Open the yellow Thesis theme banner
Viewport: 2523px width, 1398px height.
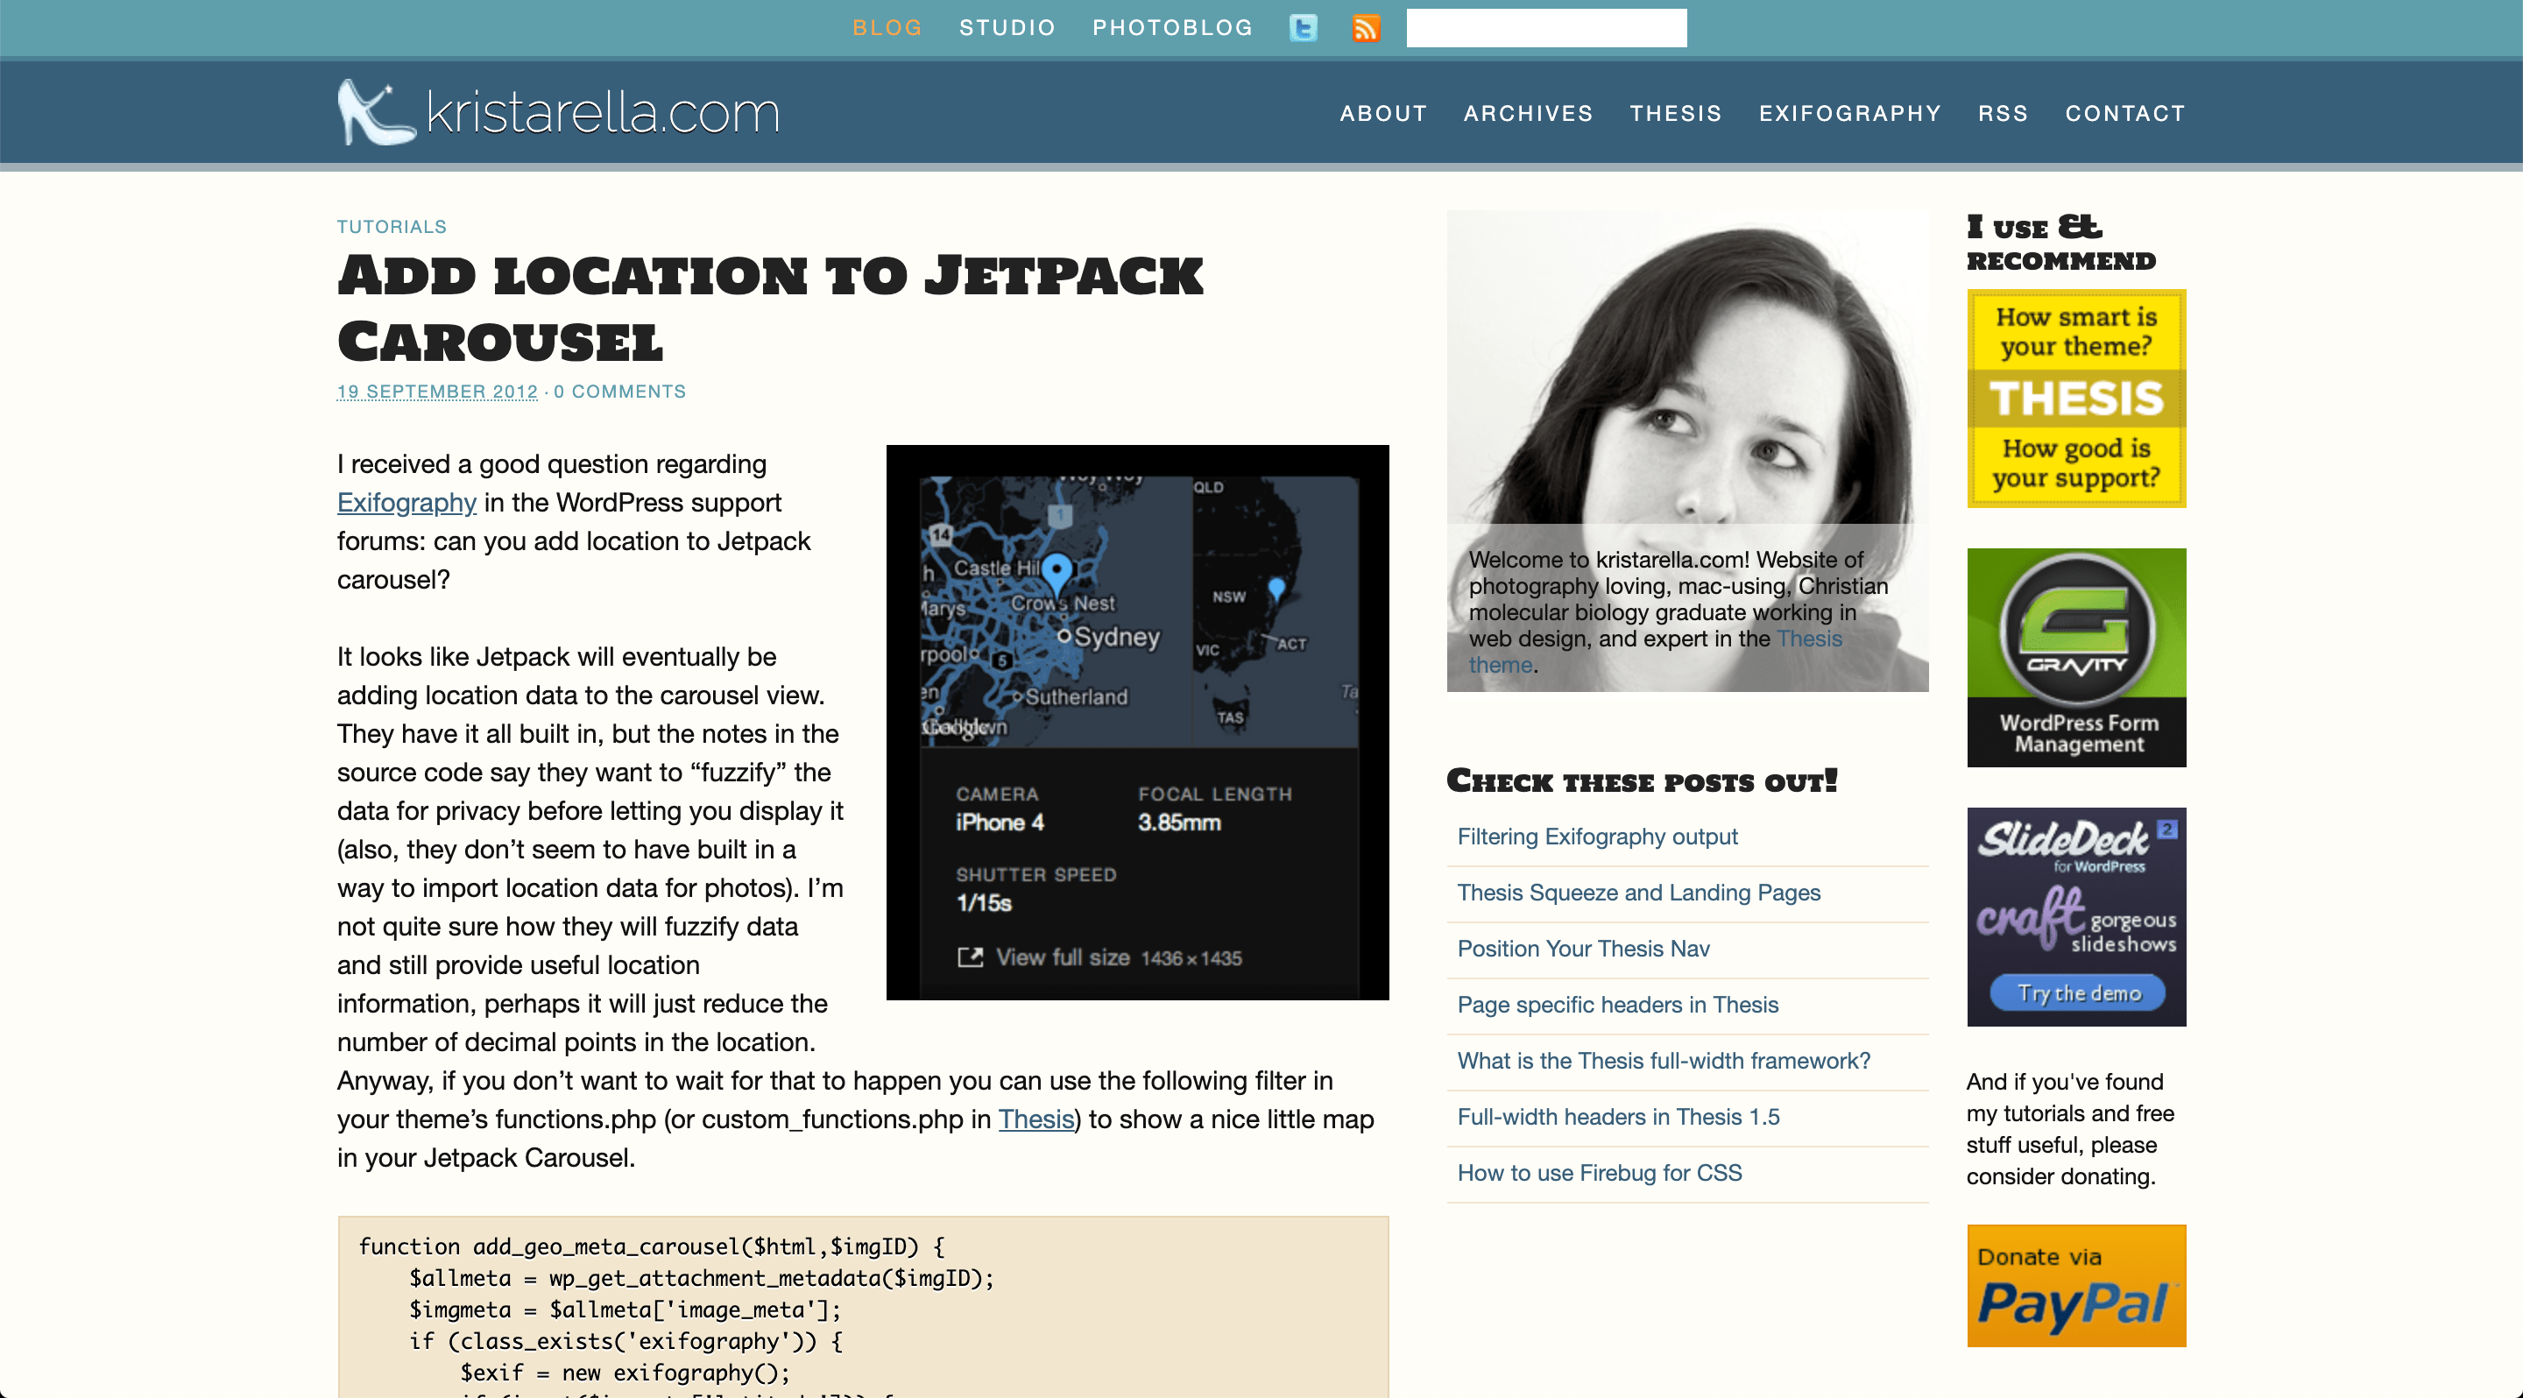click(2075, 399)
